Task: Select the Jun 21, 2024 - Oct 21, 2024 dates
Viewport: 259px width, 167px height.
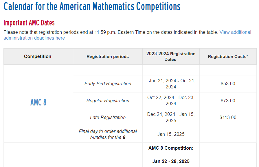Action: click(171, 84)
